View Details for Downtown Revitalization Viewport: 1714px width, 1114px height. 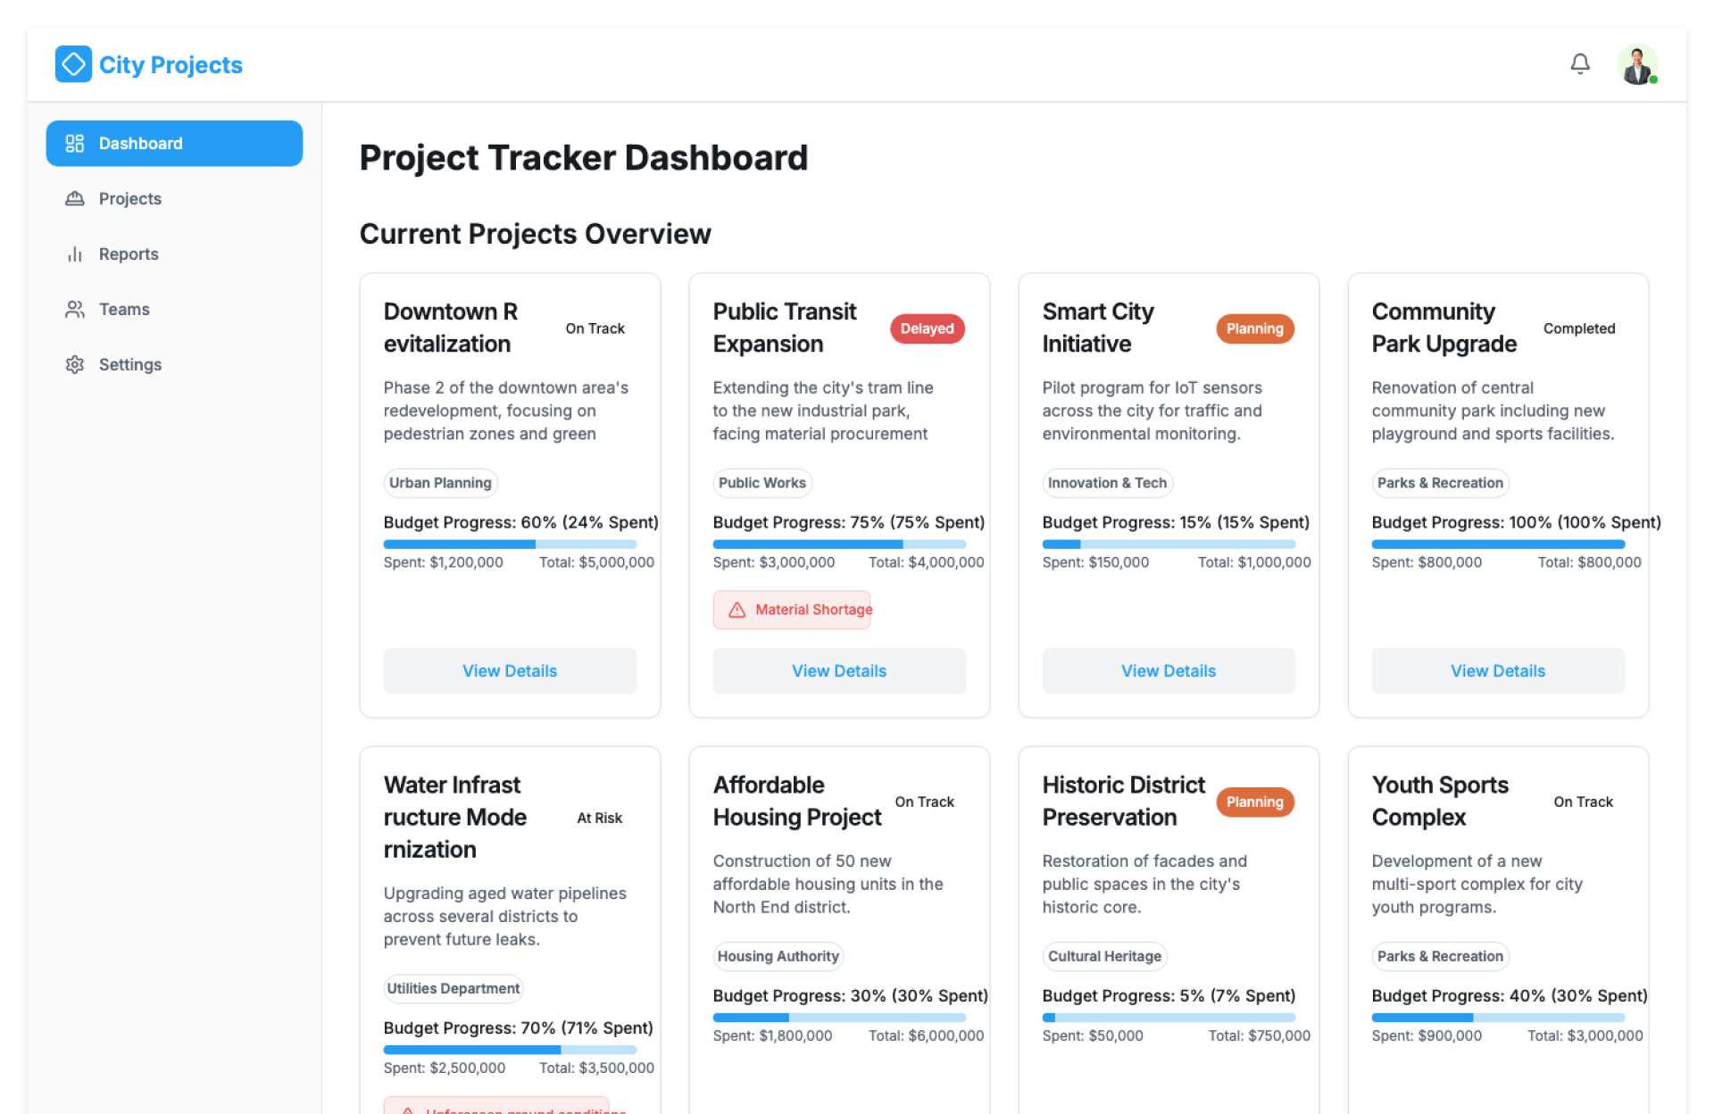(510, 671)
